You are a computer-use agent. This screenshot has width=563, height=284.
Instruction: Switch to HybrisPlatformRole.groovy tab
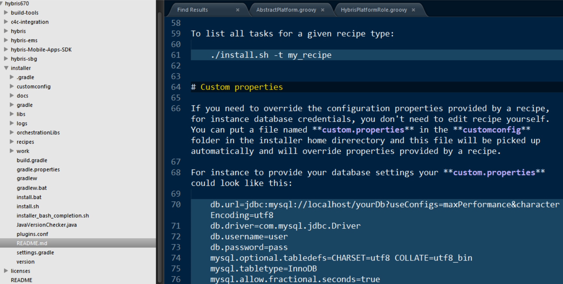374,10
